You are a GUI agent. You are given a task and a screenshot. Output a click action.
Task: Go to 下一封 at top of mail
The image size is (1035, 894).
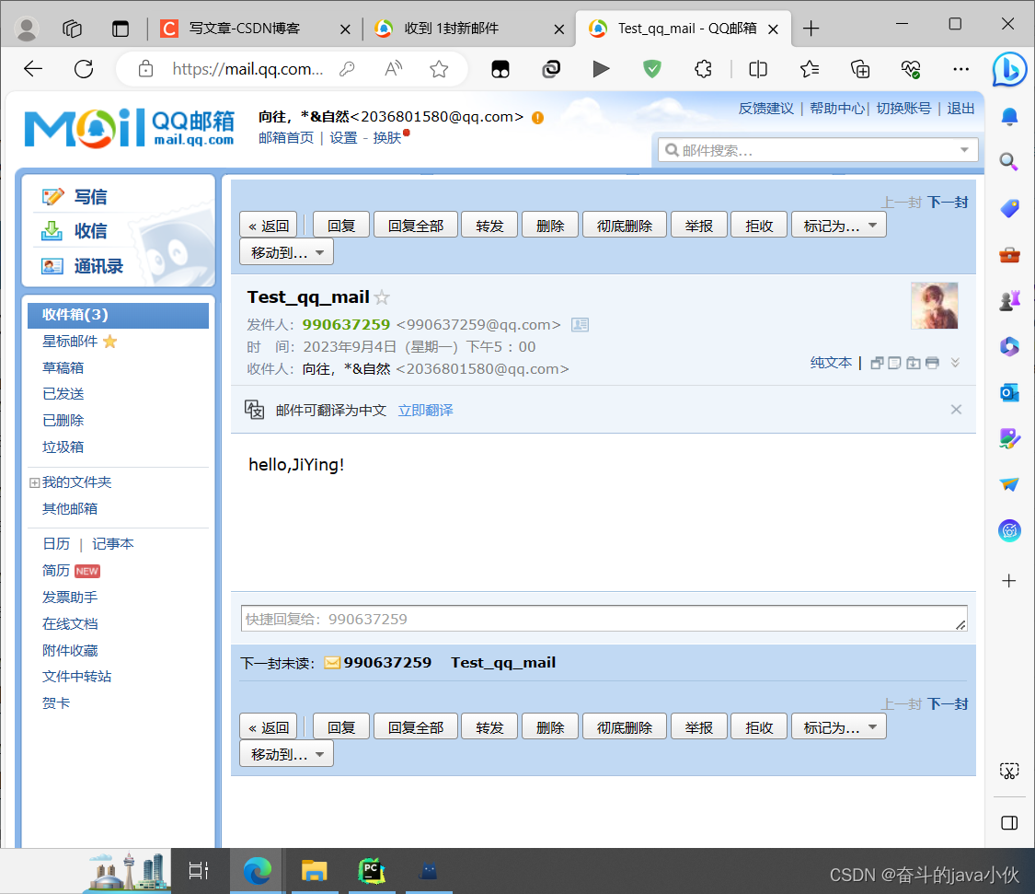948,203
